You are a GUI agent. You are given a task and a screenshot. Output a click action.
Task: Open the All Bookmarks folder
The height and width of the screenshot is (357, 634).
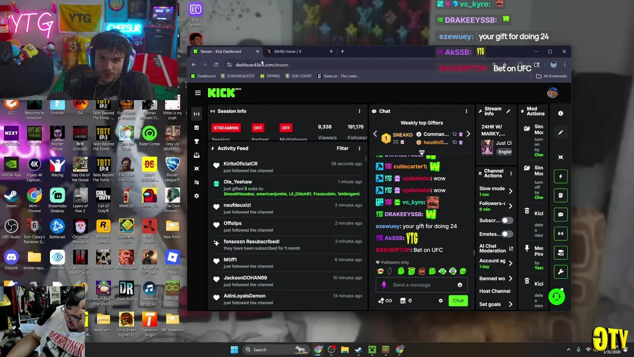(551, 76)
